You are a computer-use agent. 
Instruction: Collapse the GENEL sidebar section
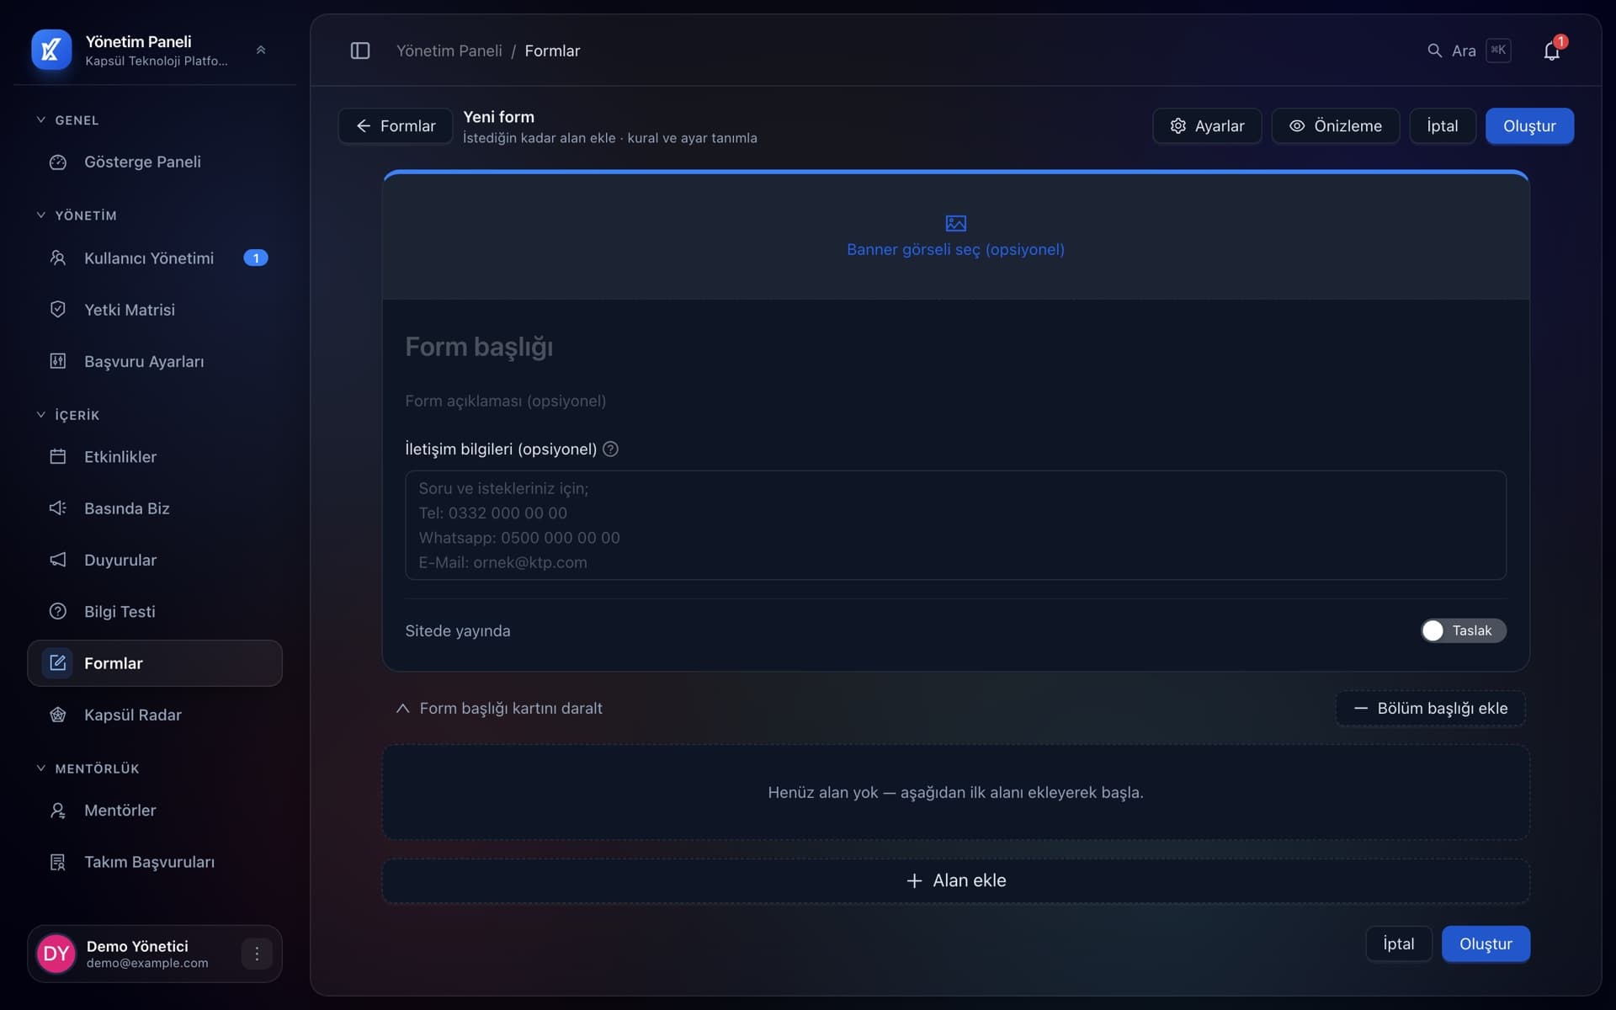click(67, 120)
